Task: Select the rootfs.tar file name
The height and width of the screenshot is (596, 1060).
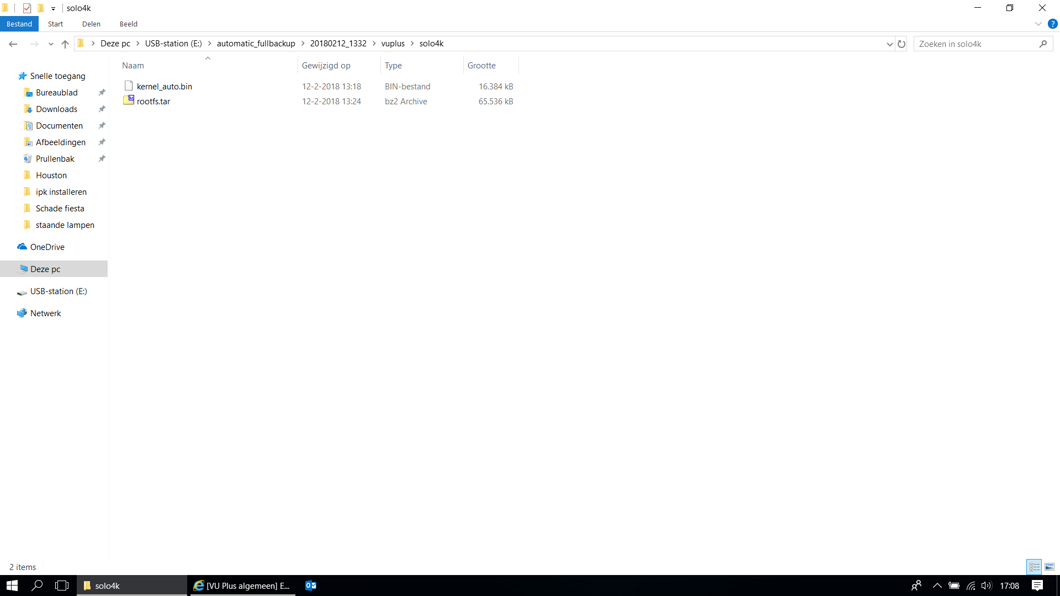Action: 153,102
